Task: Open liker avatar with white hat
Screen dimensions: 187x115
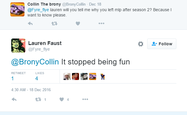Action: (x=67, y=76)
